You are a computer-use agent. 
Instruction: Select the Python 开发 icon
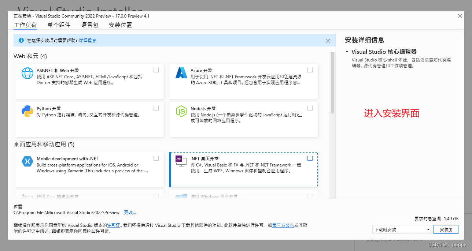click(x=27, y=111)
